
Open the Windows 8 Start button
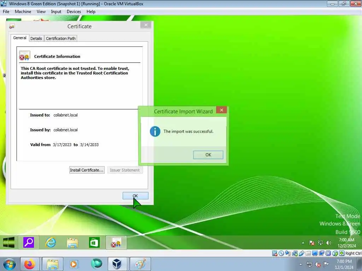tap(9, 242)
